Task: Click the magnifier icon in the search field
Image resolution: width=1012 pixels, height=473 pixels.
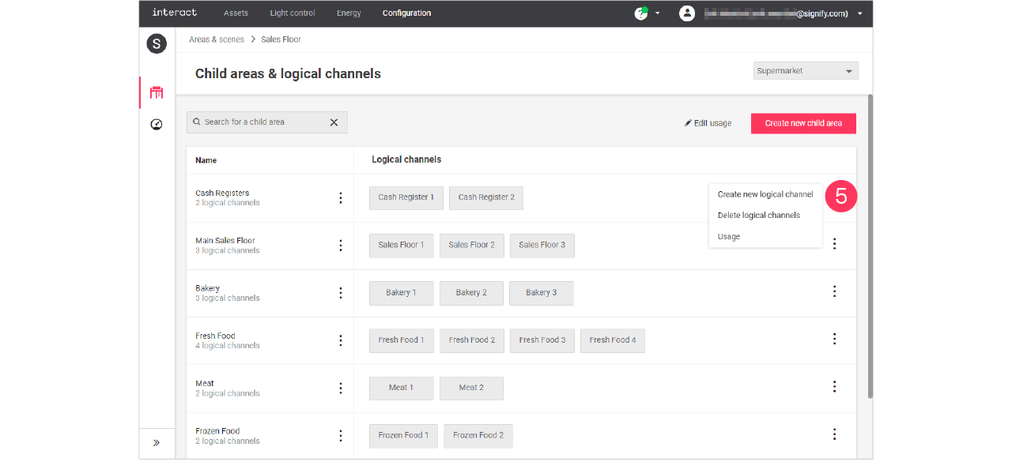Action: (x=196, y=122)
